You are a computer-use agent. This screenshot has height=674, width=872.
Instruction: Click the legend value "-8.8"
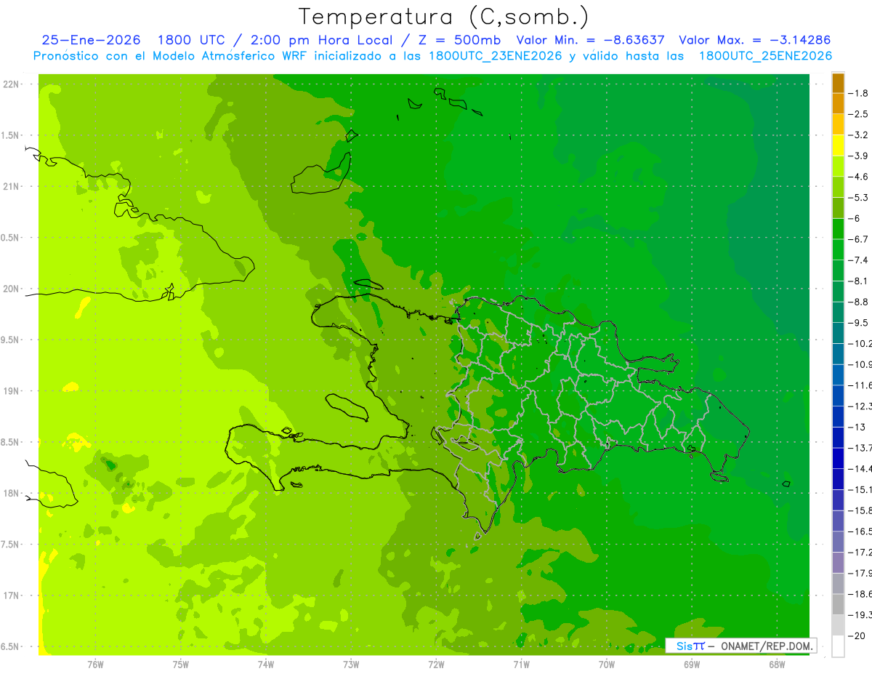coord(860,302)
